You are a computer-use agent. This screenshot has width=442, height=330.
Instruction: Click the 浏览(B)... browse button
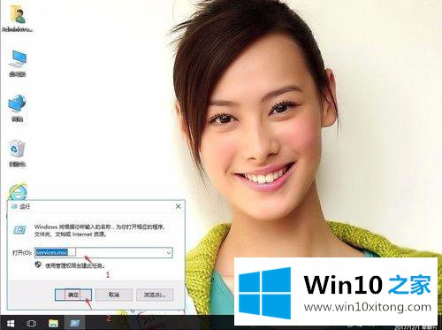(x=155, y=295)
